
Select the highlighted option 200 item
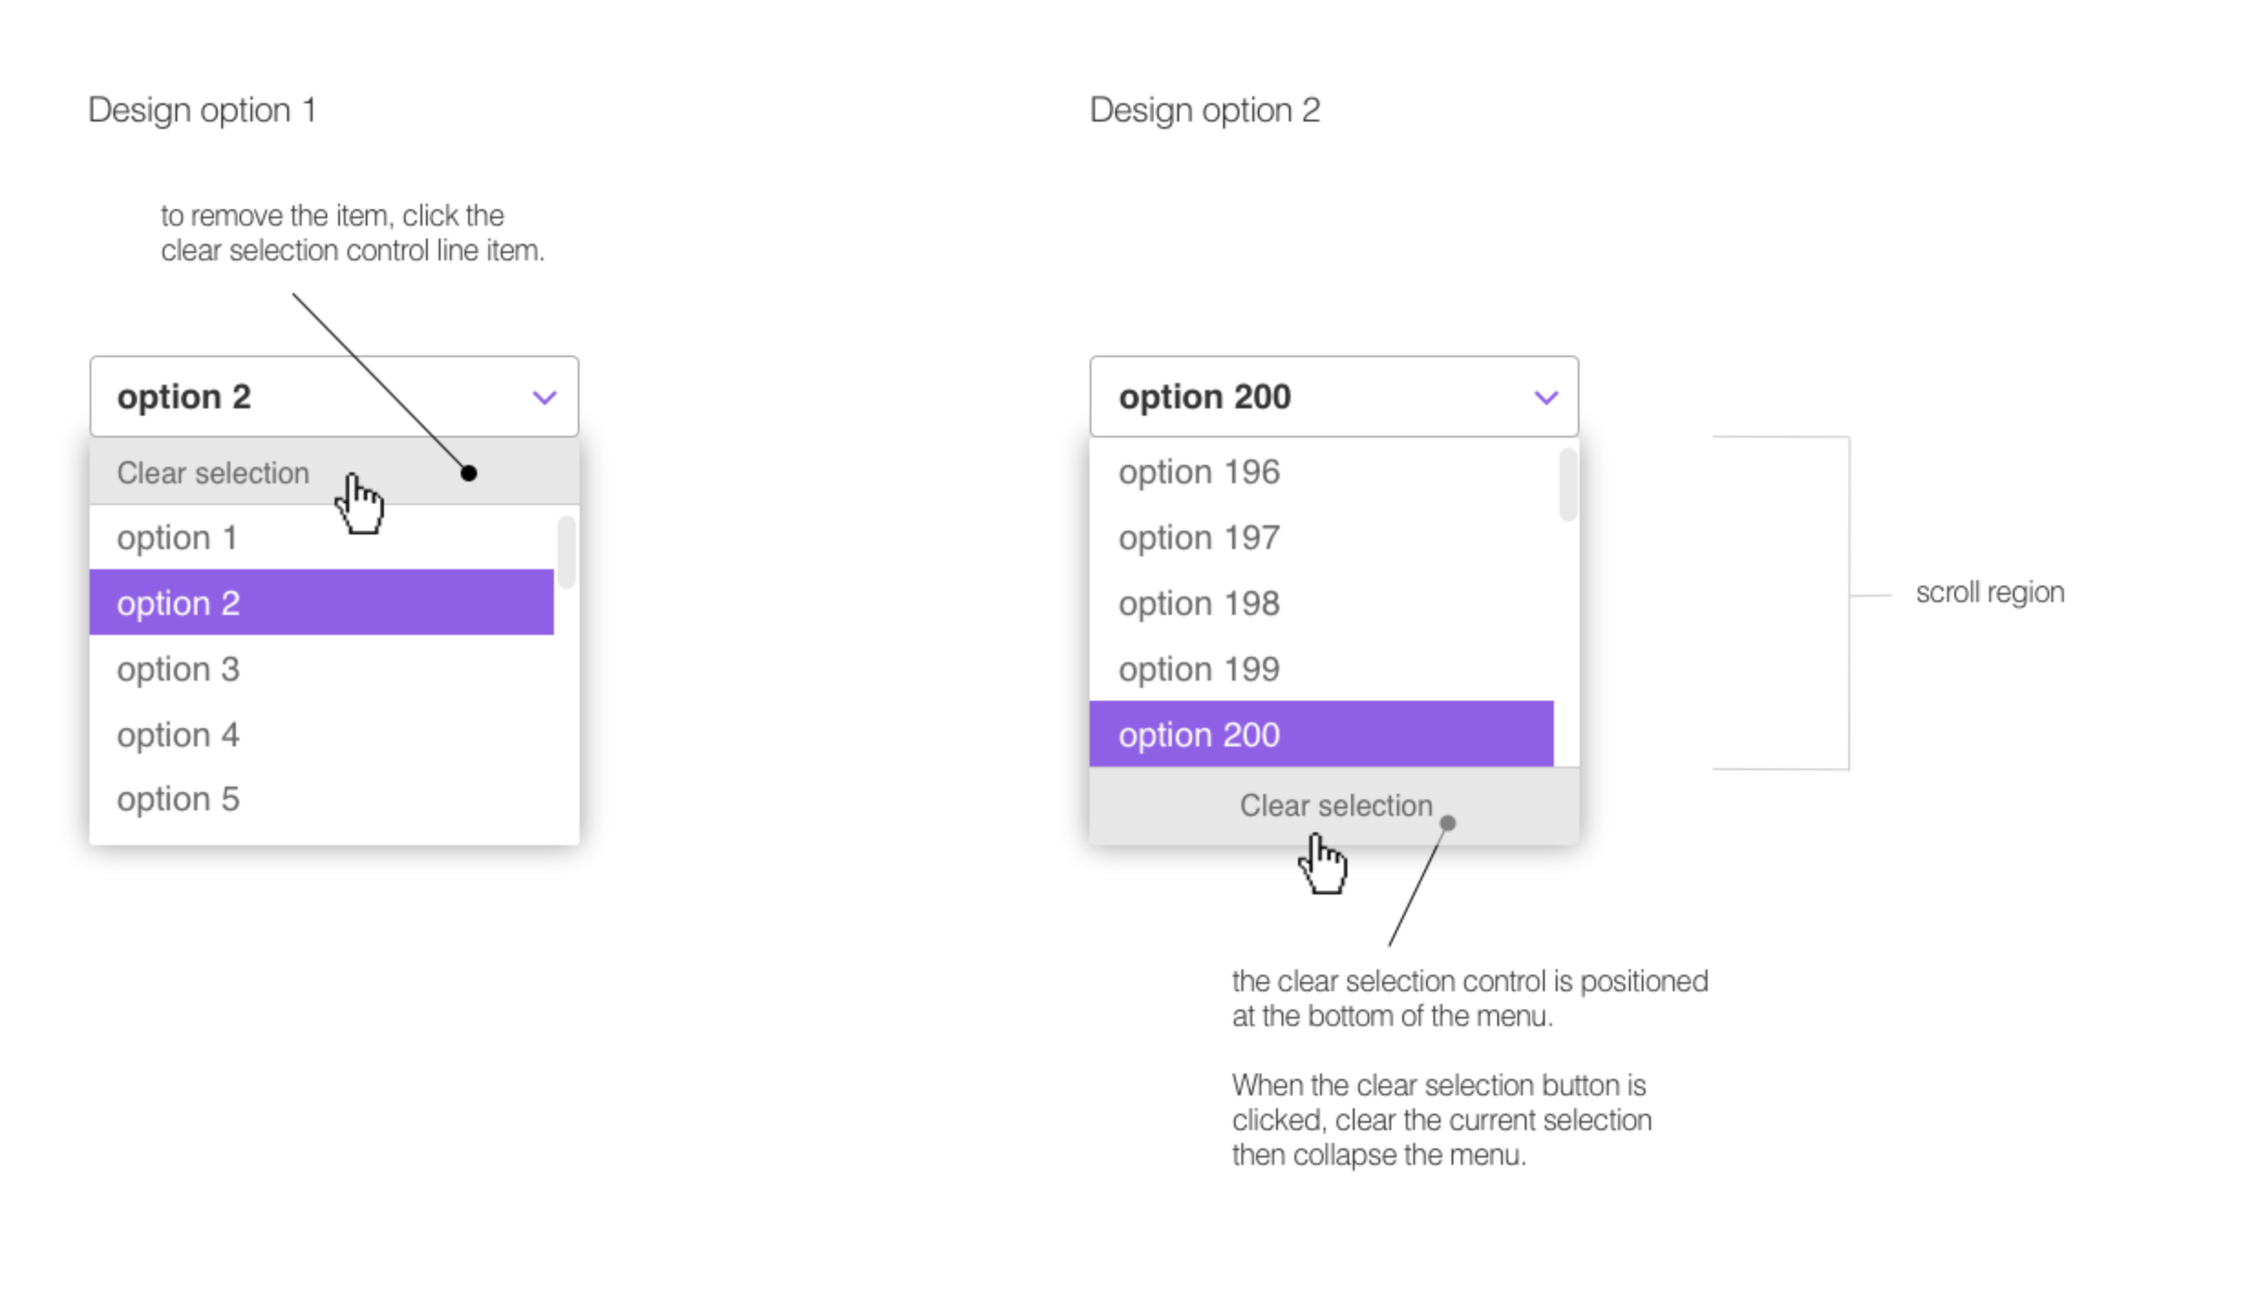1199,734
